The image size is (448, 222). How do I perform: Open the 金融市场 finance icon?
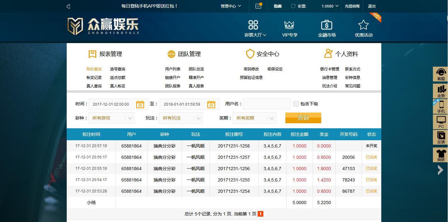(327, 25)
